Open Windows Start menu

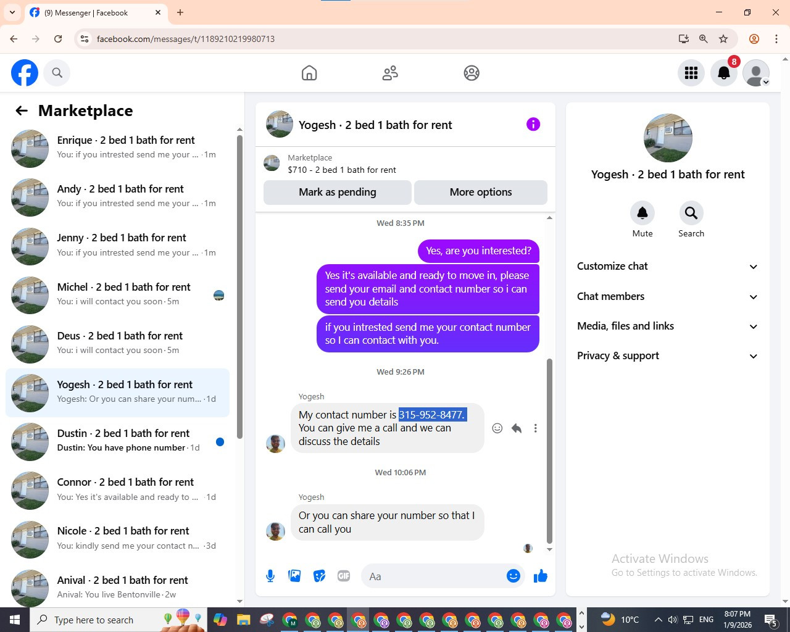click(15, 620)
